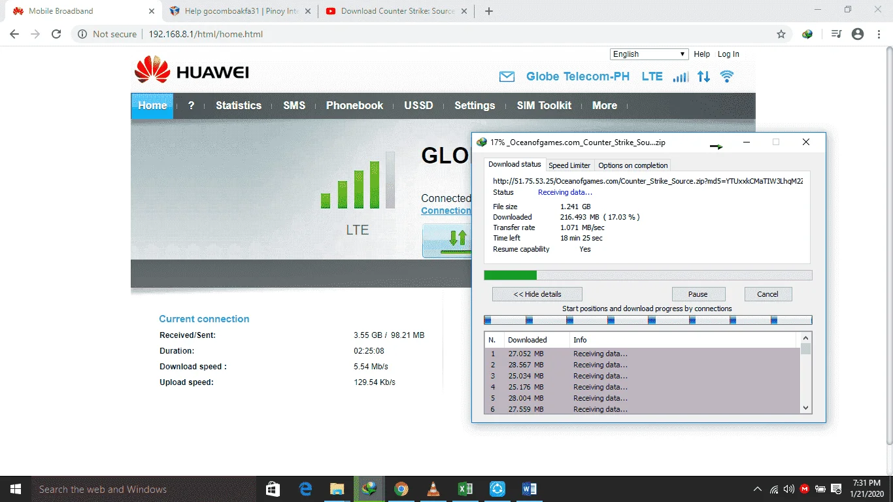Select connection row 1 with 27.052 MB
The image size is (893, 502).
643,354
